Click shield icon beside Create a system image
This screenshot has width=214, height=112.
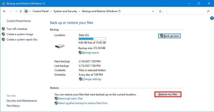3,34
